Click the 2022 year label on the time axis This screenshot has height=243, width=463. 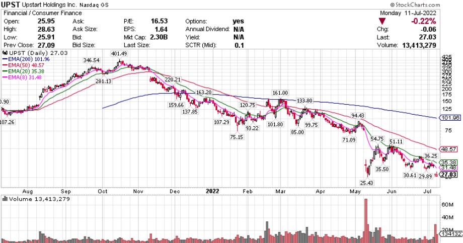tap(212, 191)
